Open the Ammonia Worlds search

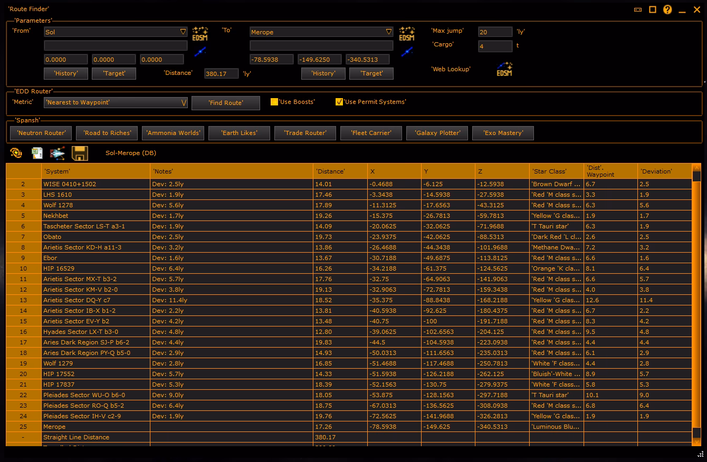click(173, 133)
